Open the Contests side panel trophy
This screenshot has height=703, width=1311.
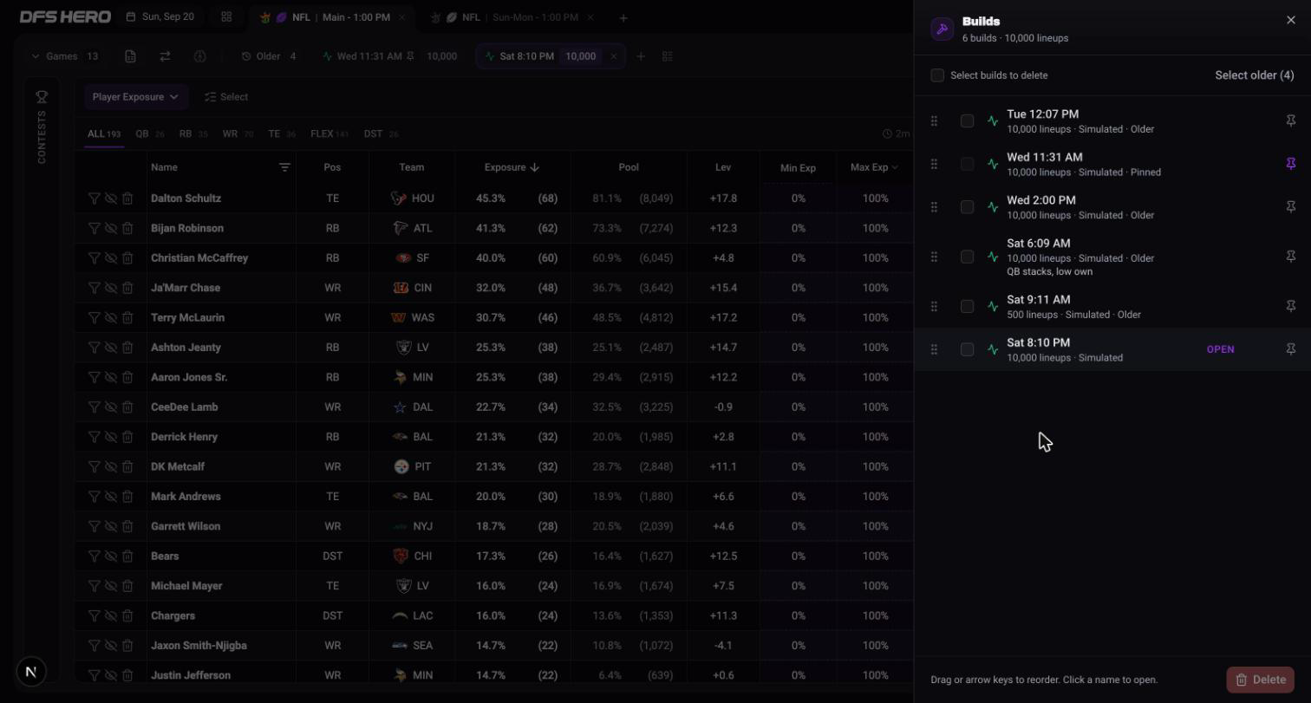point(42,97)
